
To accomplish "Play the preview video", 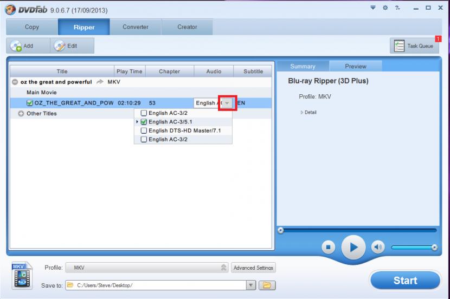I will (353, 247).
